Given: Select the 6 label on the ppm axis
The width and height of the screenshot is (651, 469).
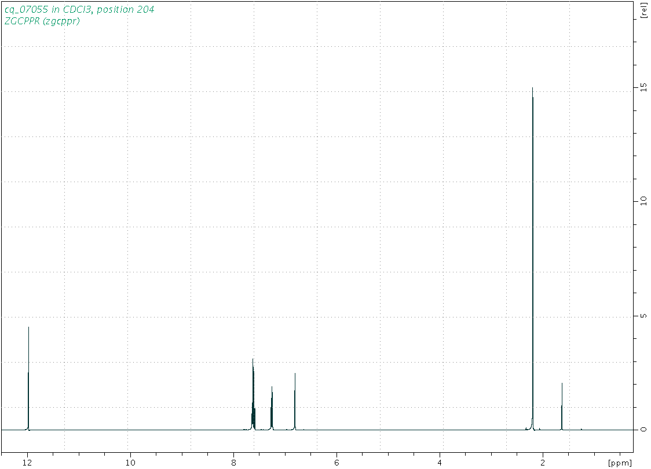Looking at the screenshot, I should [337, 462].
